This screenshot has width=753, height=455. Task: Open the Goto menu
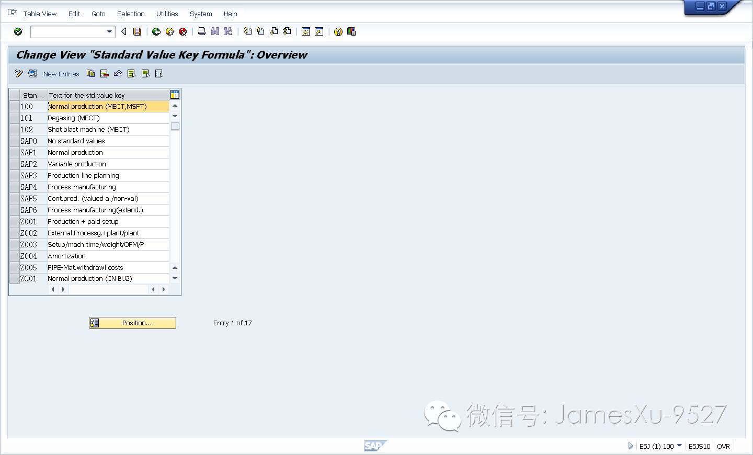tap(98, 14)
